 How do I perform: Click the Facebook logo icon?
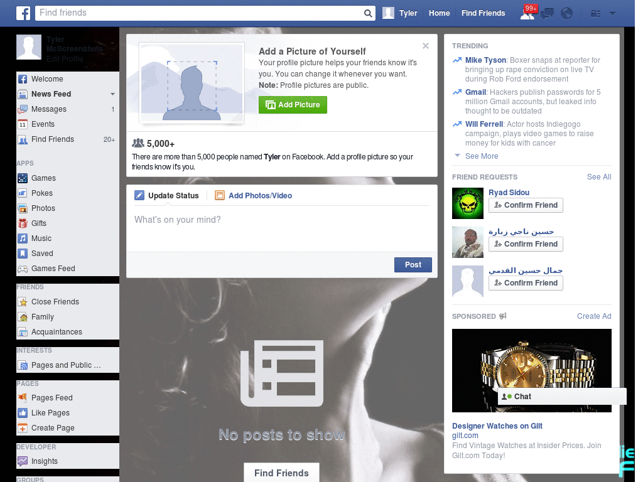23,13
